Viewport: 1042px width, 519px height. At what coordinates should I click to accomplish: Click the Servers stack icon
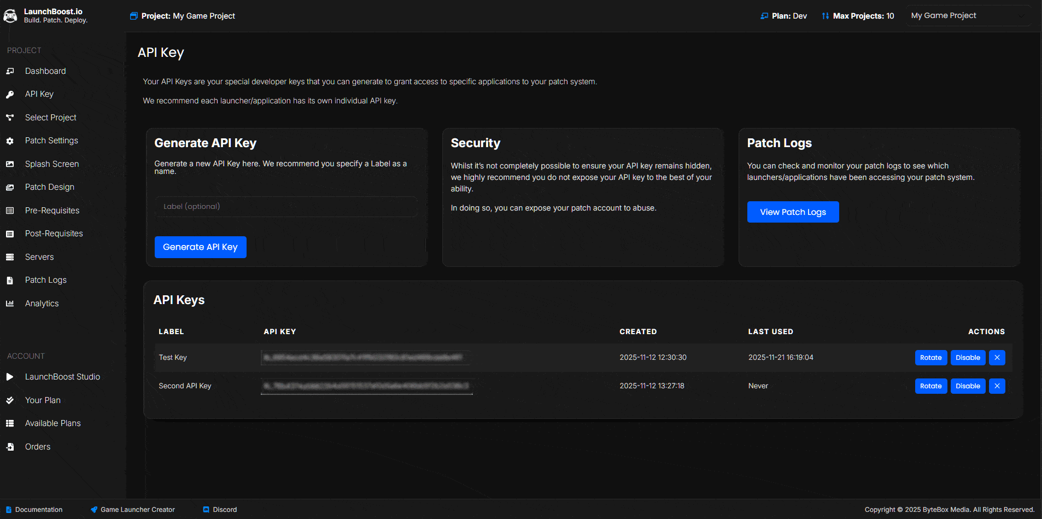[x=10, y=257]
